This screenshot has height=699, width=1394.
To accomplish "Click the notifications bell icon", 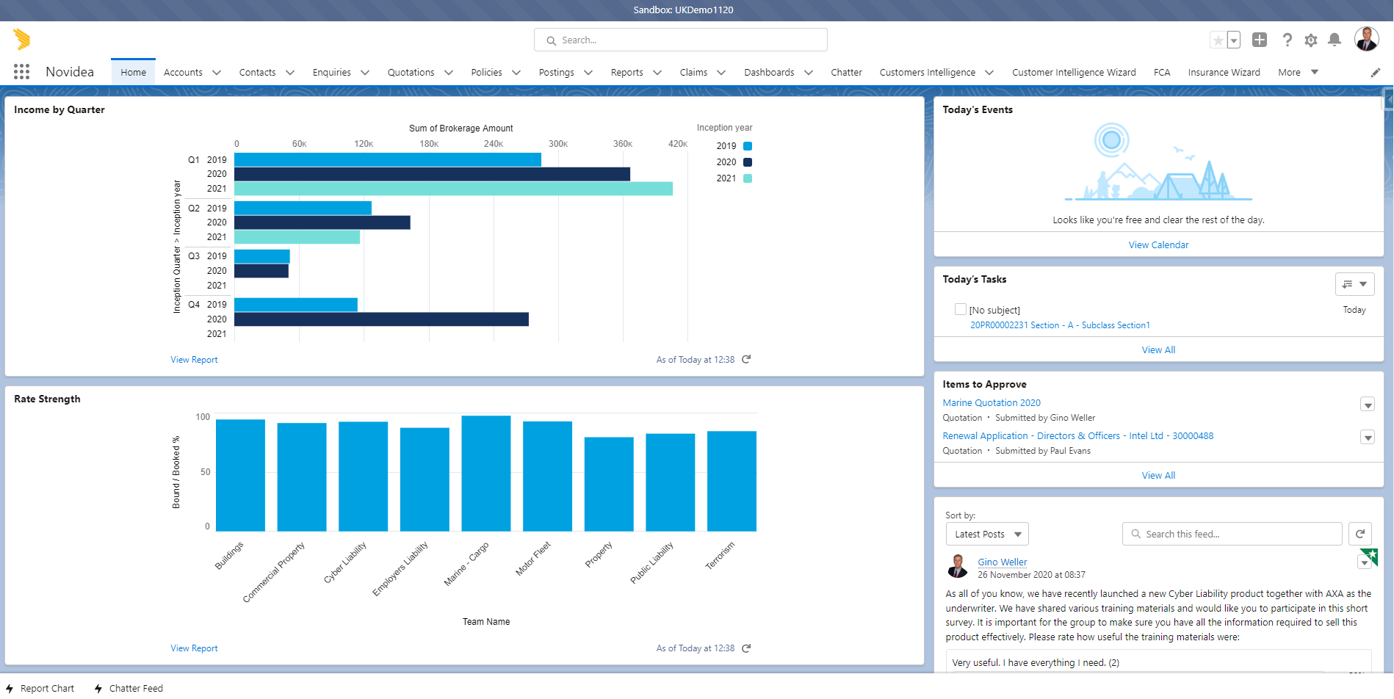I will [x=1335, y=40].
